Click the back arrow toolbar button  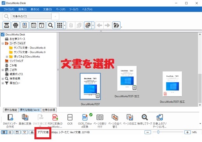click(99, 25)
